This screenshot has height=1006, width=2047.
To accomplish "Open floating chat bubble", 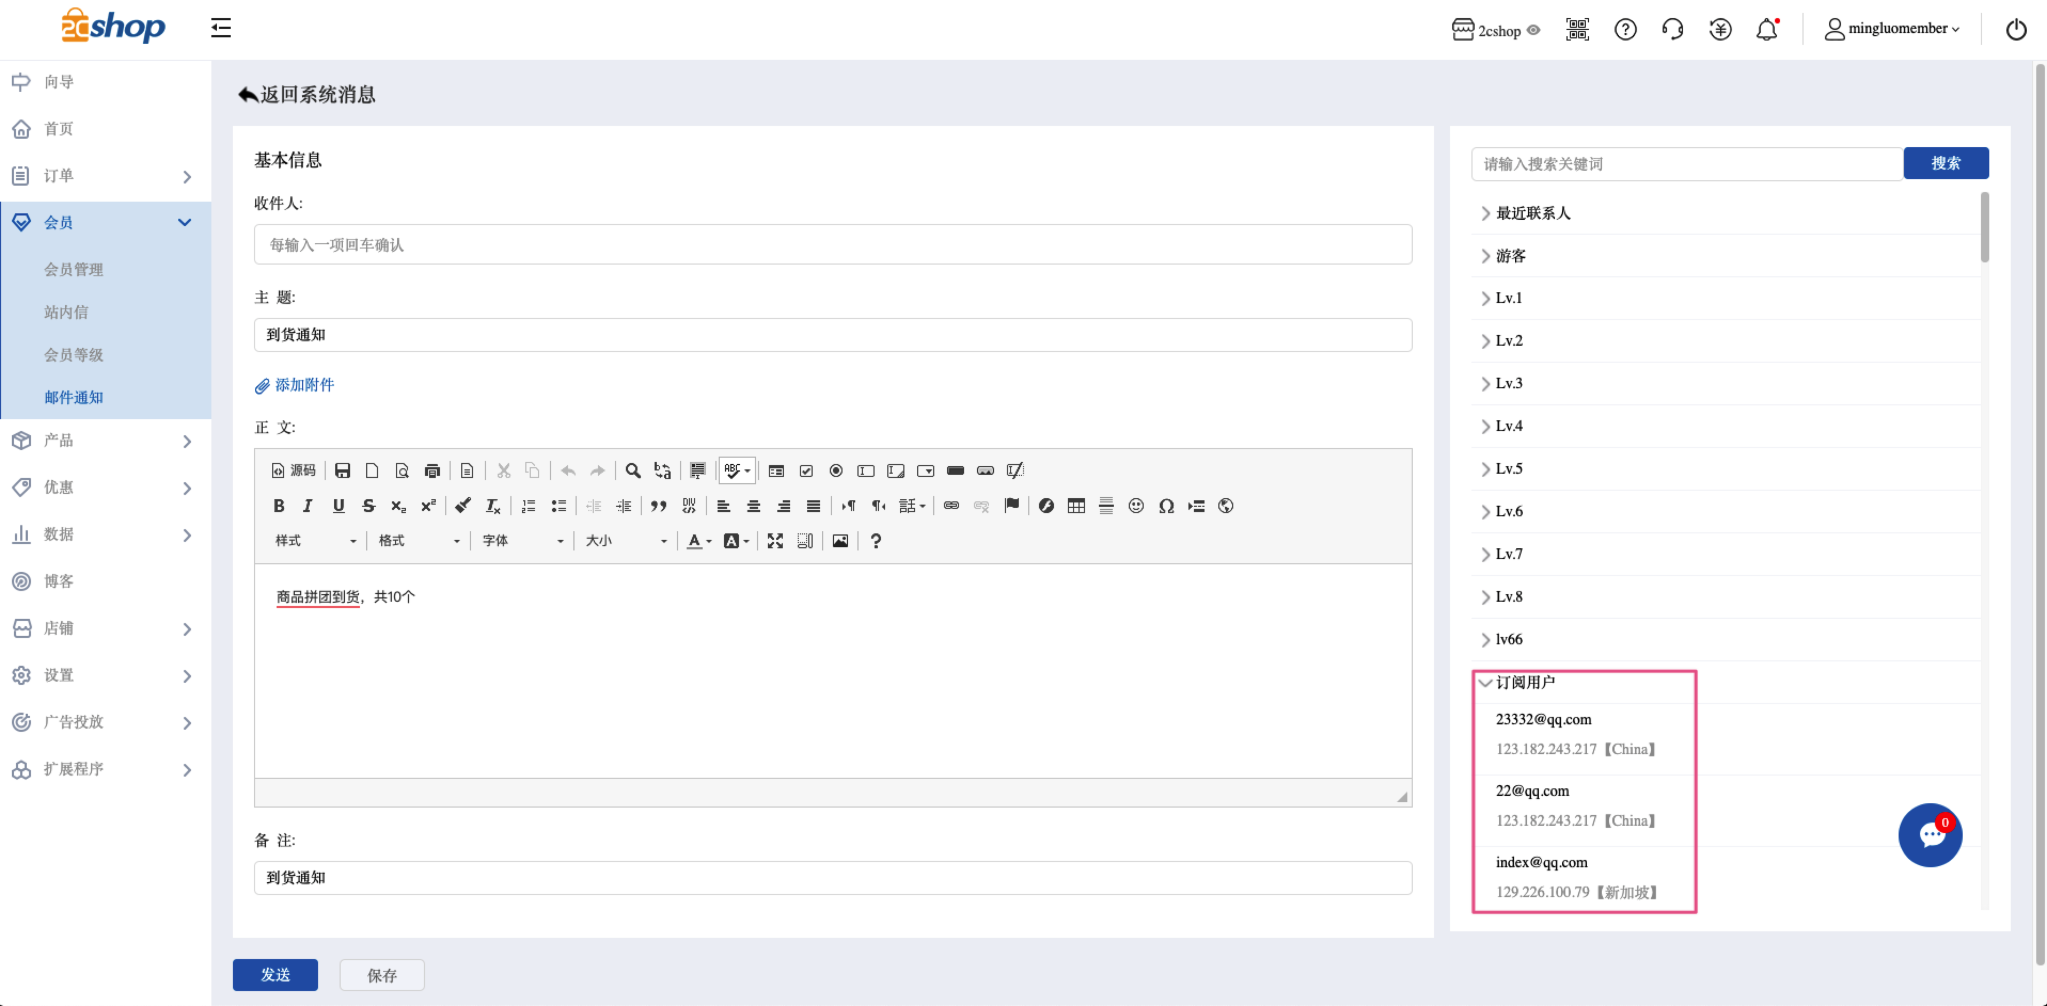I will click(1930, 835).
